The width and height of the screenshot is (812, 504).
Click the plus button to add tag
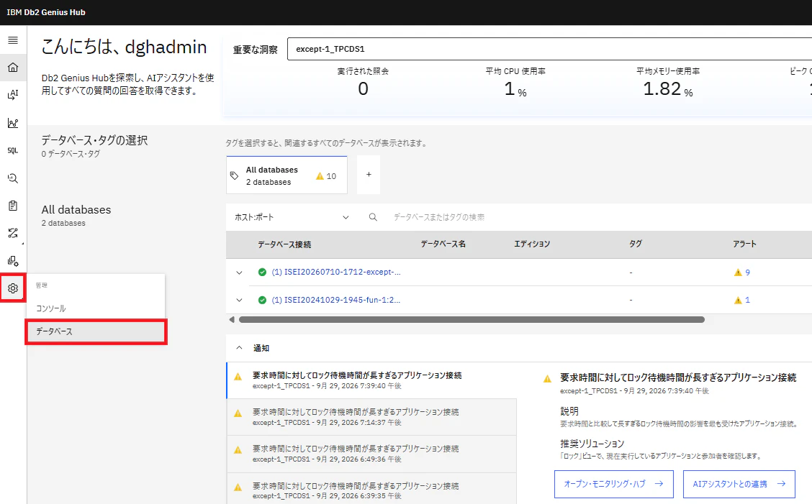(x=369, y=175)
